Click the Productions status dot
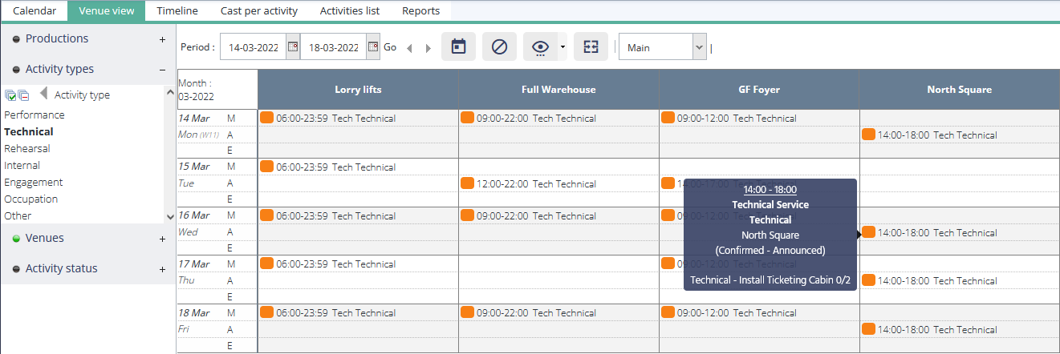Viewport: 1060px width, 354px height. pos(16,39)
